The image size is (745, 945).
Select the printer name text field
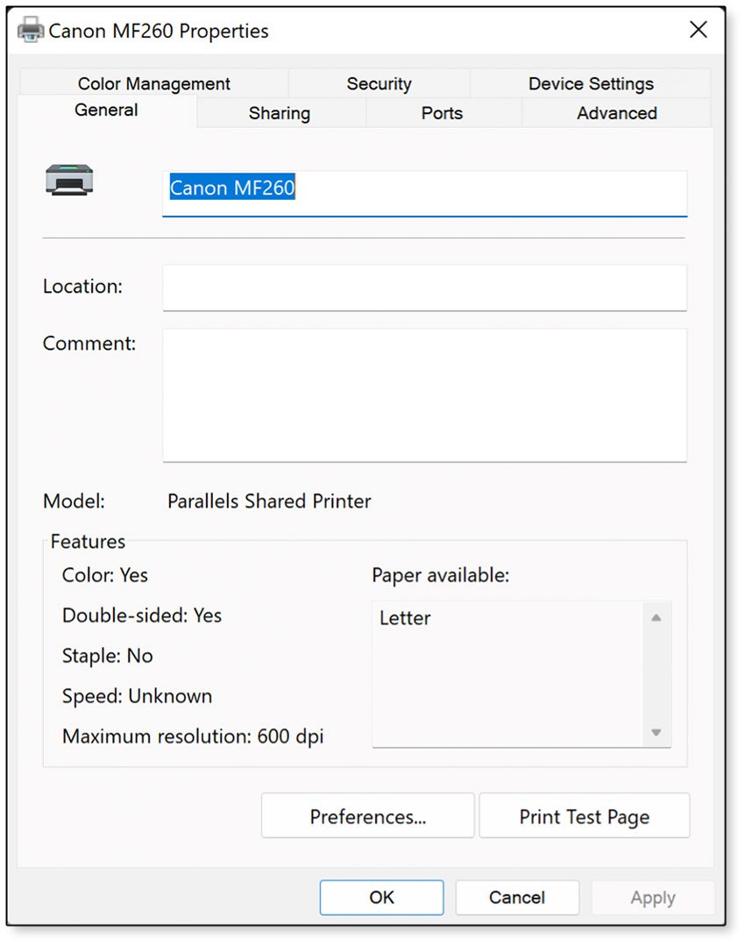click(x=424, y=188)
